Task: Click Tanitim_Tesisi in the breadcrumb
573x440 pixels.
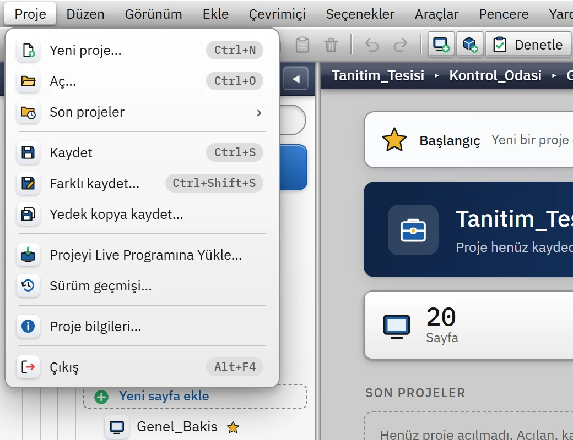Action: pyautogui.click(x=378, y=75)
